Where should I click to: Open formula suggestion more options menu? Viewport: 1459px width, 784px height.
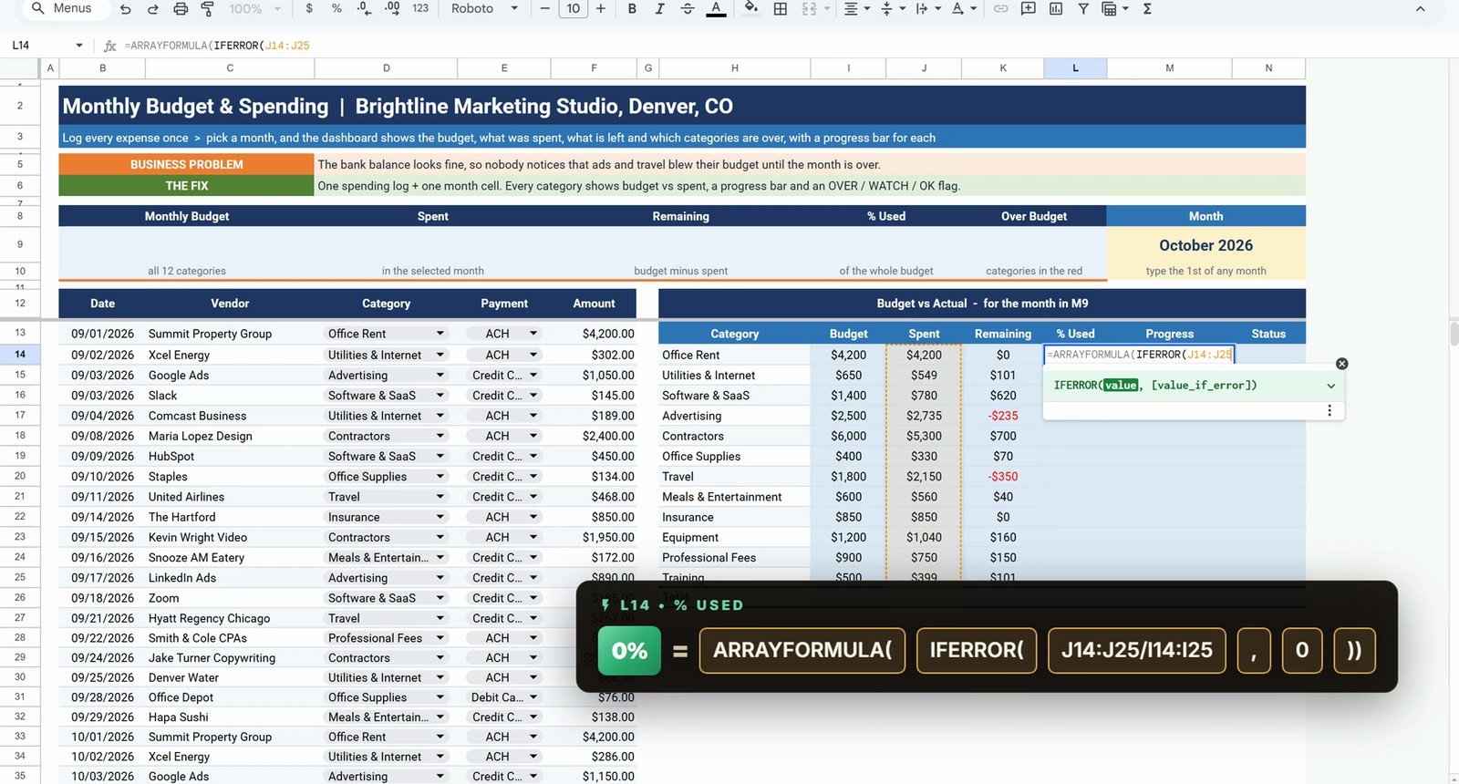tap(1330, 411)
